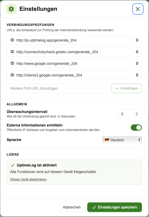Image resolution: width=149 pixels, height=217 pixels.
Task: Focus the Überwachungsintervall number field
Action: (130, 114)
